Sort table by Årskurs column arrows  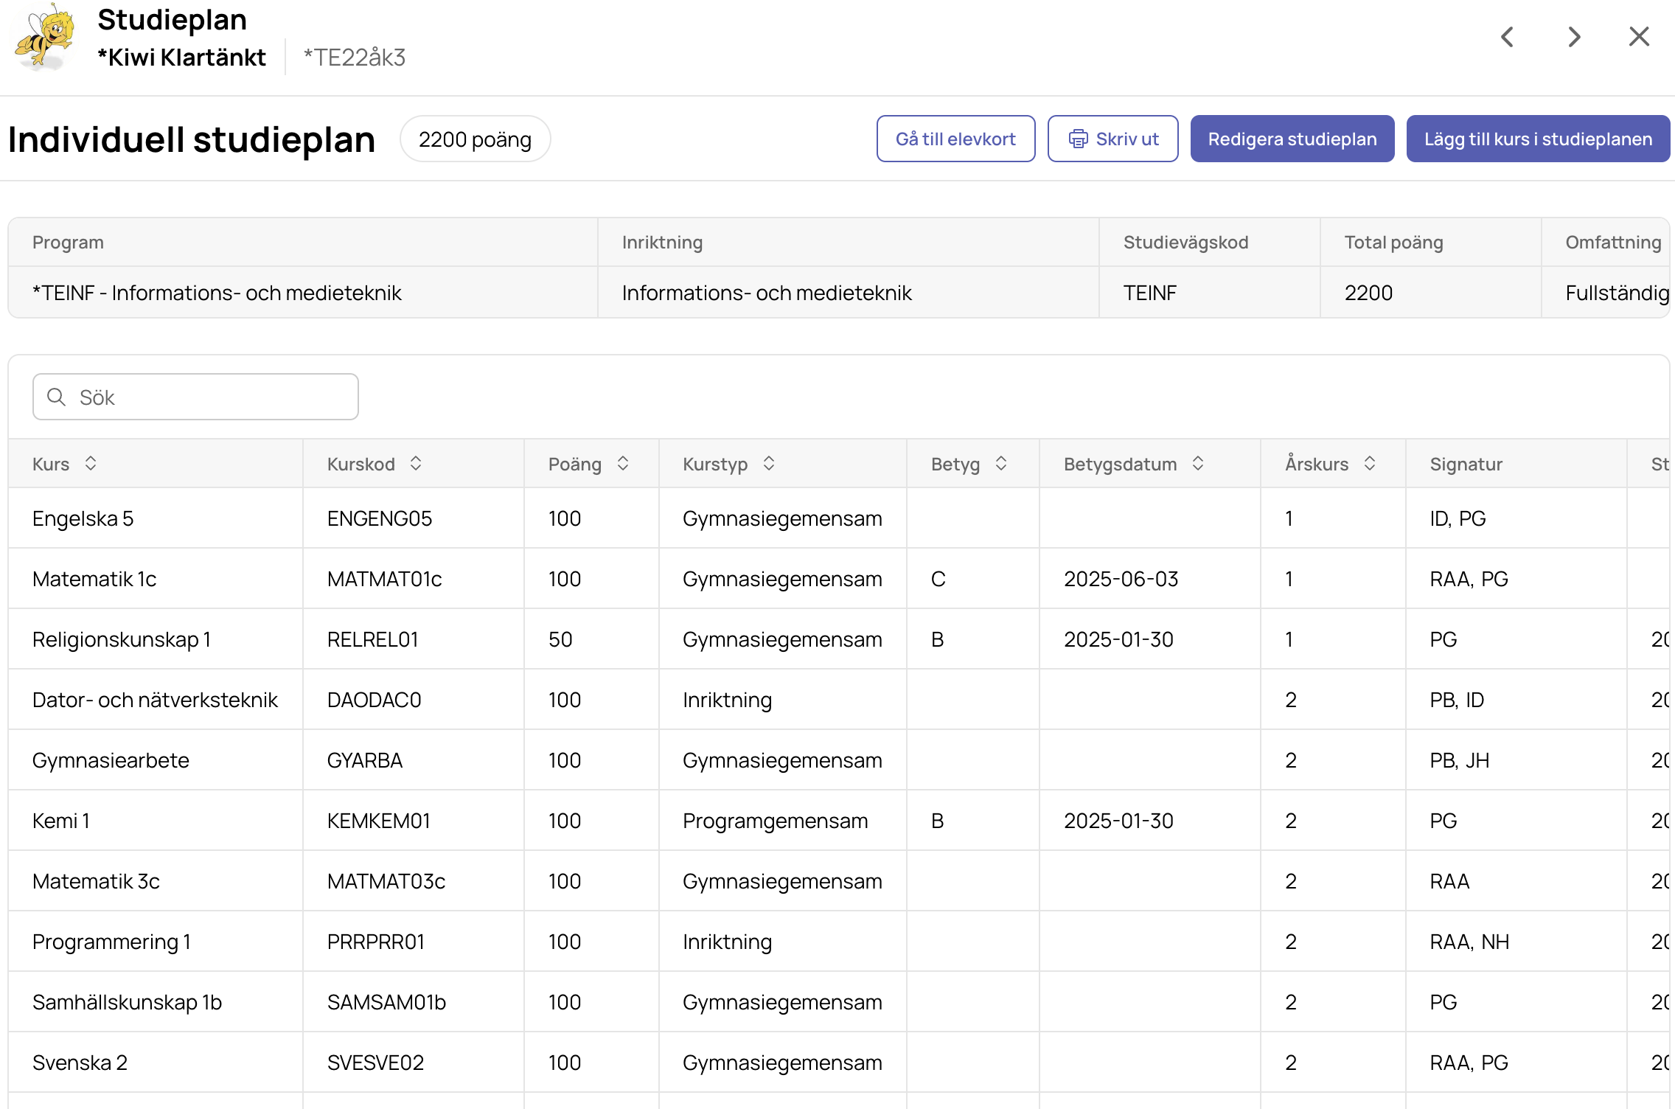point(1370,463)
